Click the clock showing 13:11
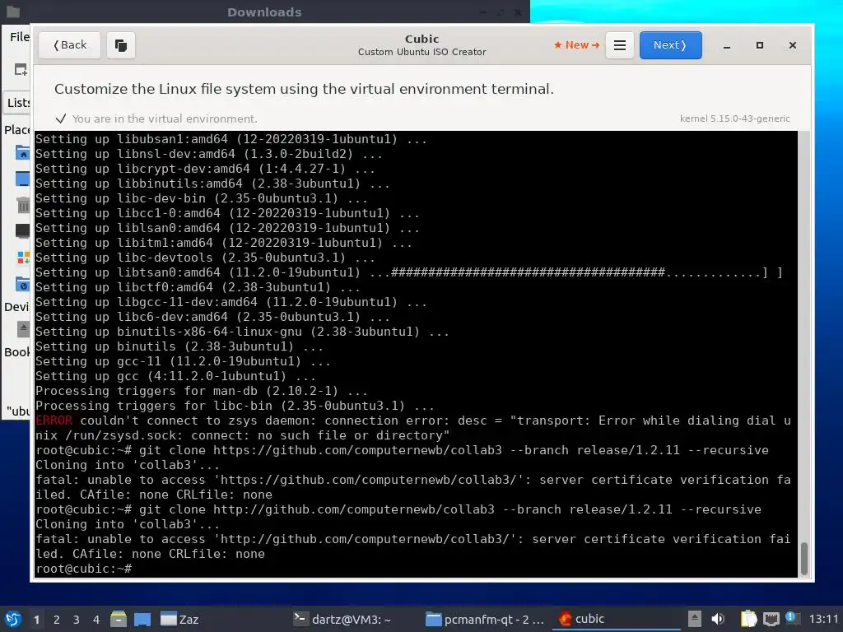Viewport: 843px width, 632px height. click(823, 619)
